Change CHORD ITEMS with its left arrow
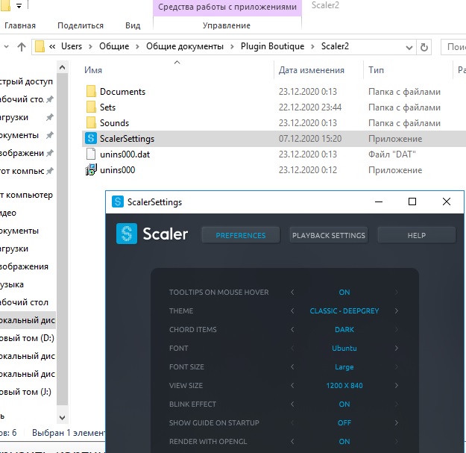The width and height of the screenshot is (466, 453). [x=292, y=330]
